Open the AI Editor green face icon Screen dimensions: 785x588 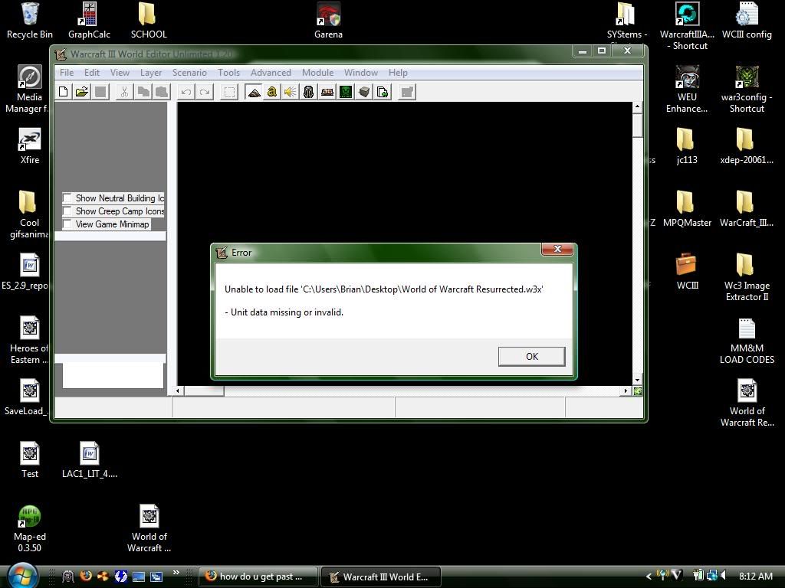tap(346, 92)
